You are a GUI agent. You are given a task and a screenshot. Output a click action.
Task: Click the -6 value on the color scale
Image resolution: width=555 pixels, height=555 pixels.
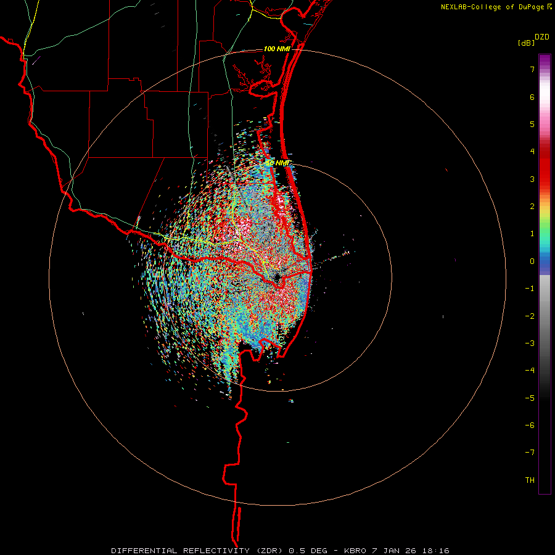[530, 425]
